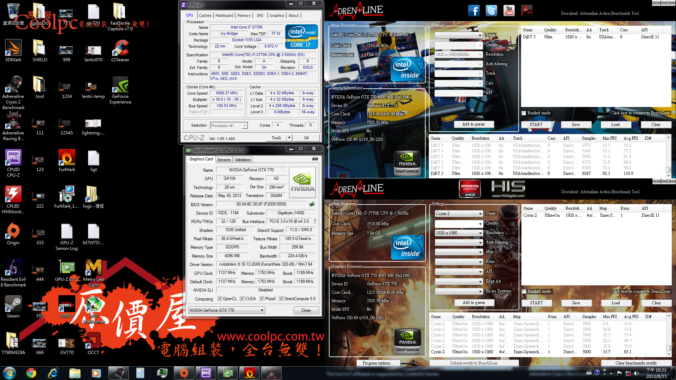Click the BIOS save icon in GPU-Z
Screen dimensions: 676x380
(312, 204)
